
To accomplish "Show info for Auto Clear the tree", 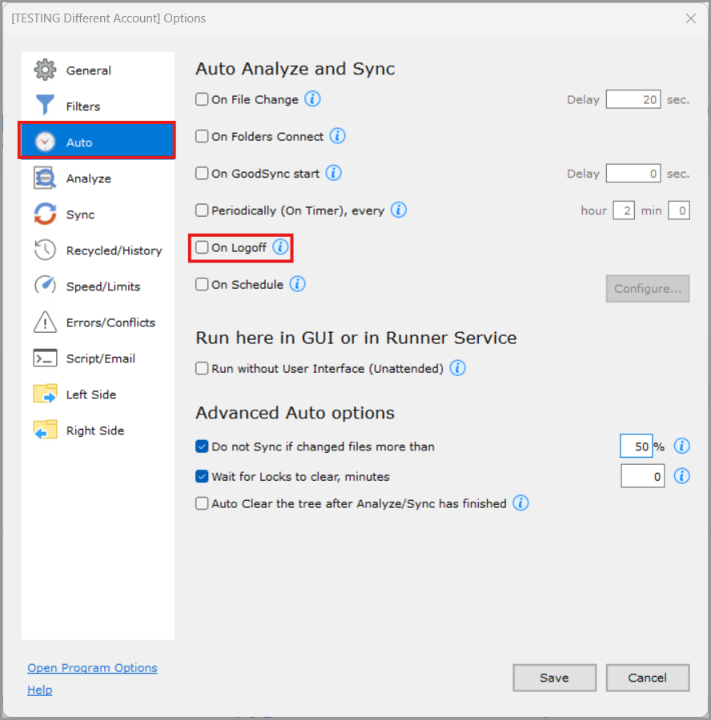I will [x=520, y=503].
